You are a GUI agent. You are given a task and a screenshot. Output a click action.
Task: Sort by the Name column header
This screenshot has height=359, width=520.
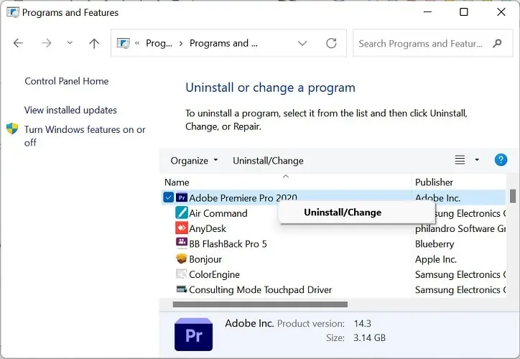pos(177,182)
